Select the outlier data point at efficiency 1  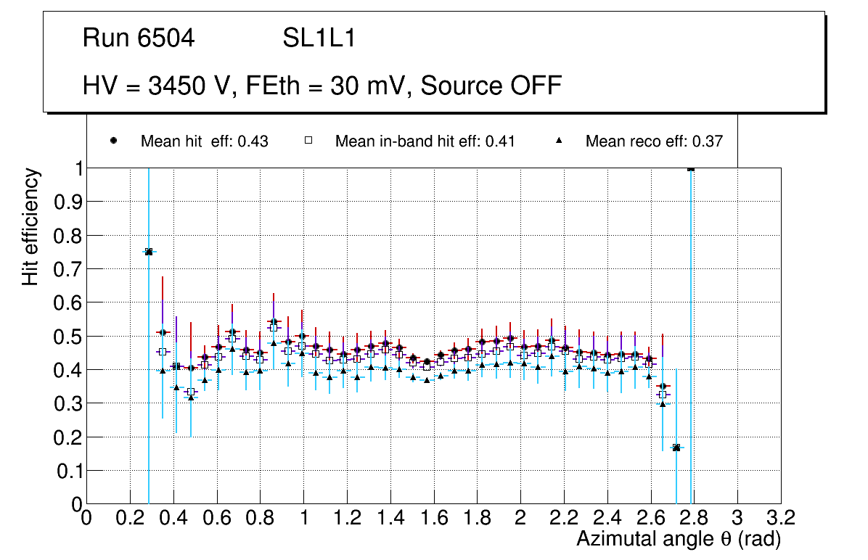(x=691, y=168)
